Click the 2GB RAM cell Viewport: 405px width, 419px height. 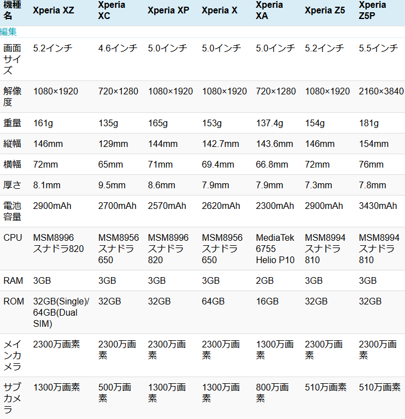tap(265, 280)
